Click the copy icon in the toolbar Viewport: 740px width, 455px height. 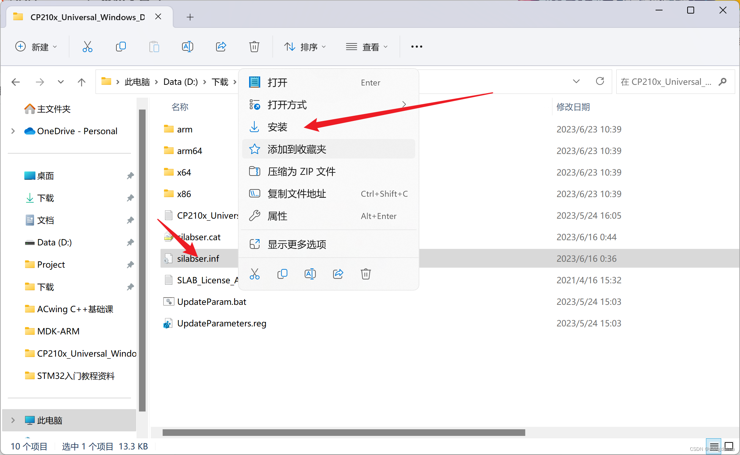click(x=121, y=47)
